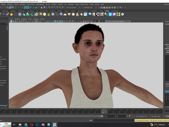Viewport: 169px width, 127px height.
Task: Click the select by object type icon
Action: [10, 7]
